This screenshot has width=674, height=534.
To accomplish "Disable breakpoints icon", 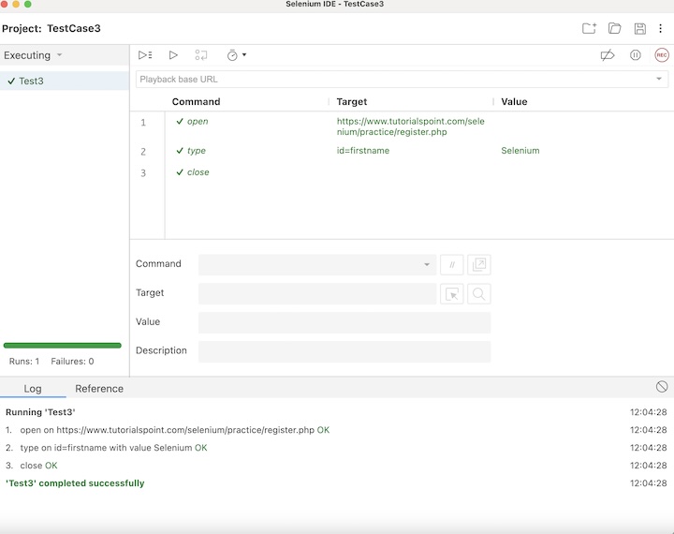I will click(x=608, y=55).
